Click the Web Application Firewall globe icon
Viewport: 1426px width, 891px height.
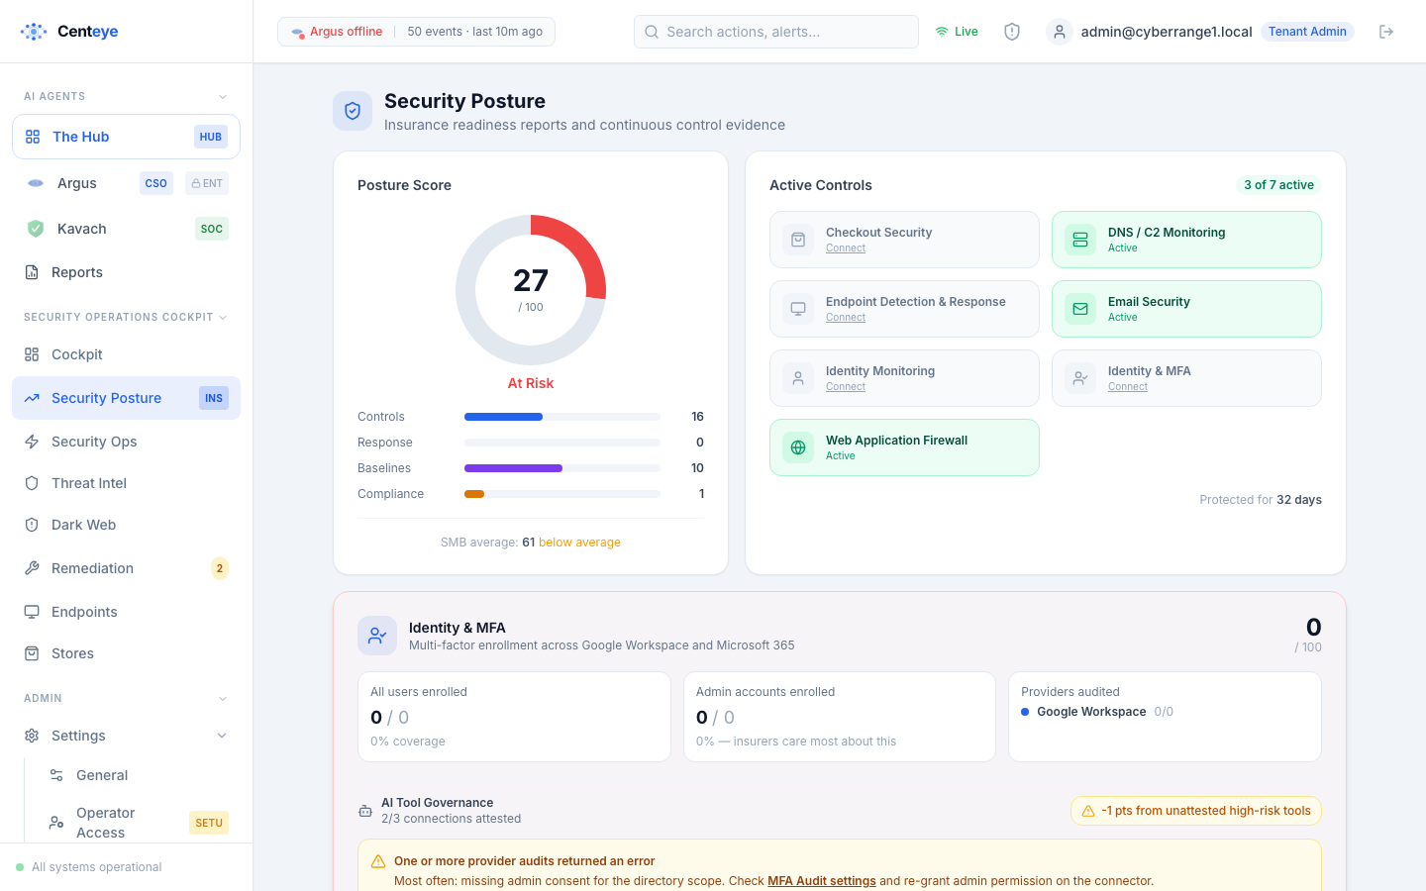coord(798,447)
